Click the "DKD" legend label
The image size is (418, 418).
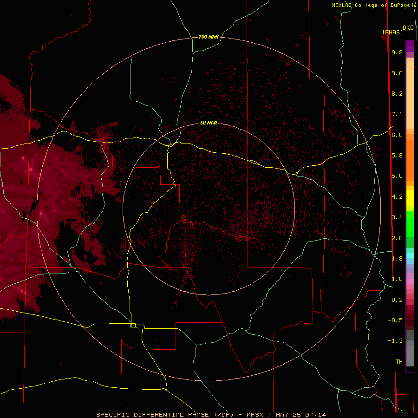point(408,28)
